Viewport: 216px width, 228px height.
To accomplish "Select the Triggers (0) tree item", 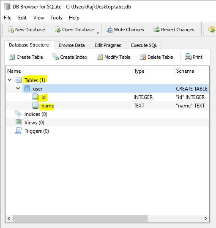I will click(37, 131).
